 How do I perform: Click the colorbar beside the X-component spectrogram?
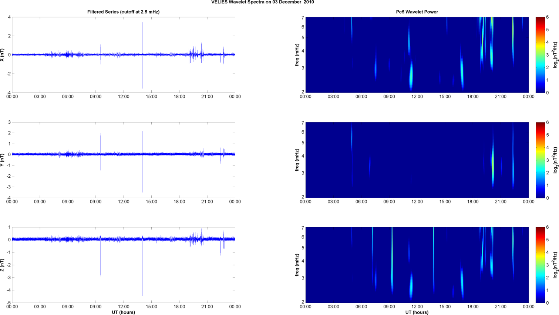click(x=540, y=55)
